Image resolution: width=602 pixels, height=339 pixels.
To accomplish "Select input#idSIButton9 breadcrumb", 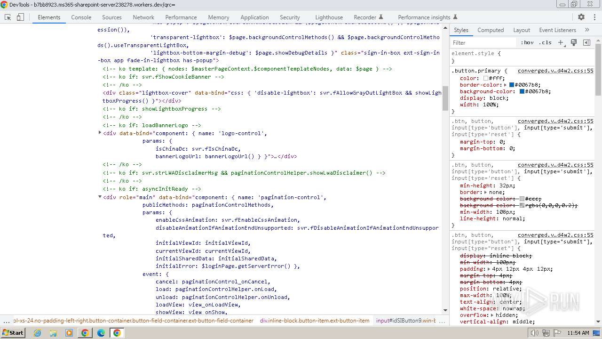I will pyautogui.click(x=406, y=321).
